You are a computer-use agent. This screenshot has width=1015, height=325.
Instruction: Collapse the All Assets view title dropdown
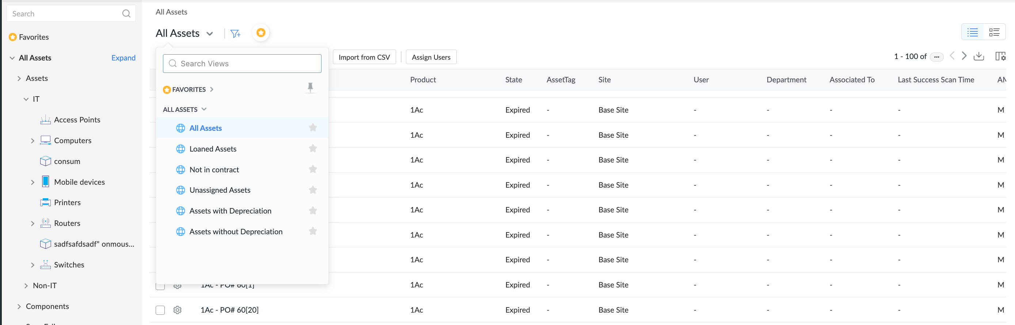point(210,34)
